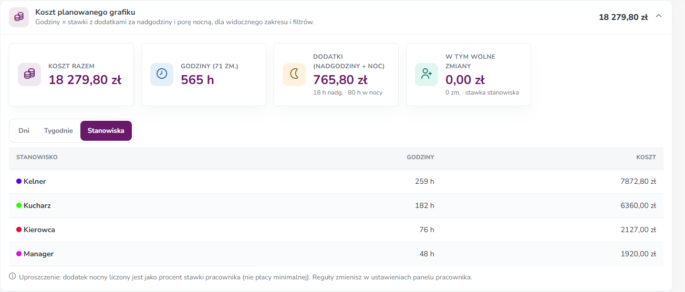Screen dimensions: 685x292
Task: Click the GODZINY (71 ZM.) card label
Action: pyautogui.click(x=210, y=66)
